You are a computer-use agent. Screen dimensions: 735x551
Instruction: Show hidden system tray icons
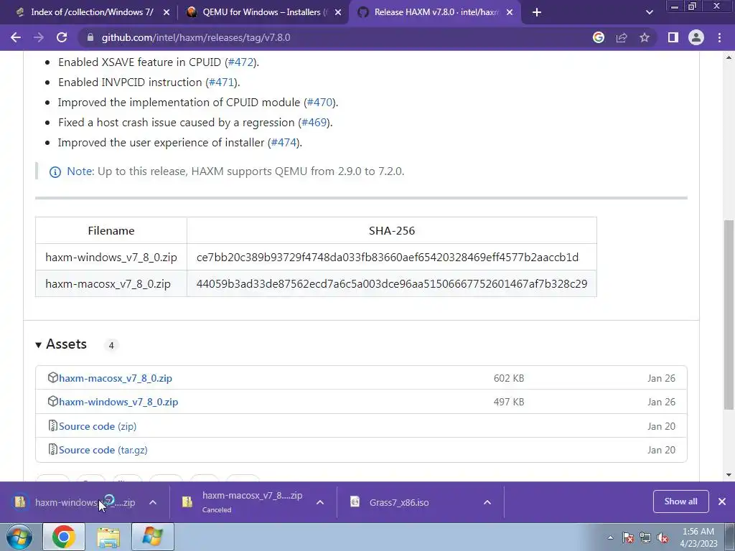pos(610,537)
